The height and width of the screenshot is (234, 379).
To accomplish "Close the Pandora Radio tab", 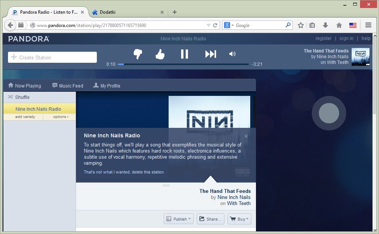I will tap(82, 12).
